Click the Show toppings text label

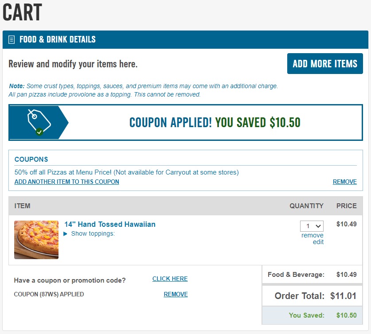point(93,233)
